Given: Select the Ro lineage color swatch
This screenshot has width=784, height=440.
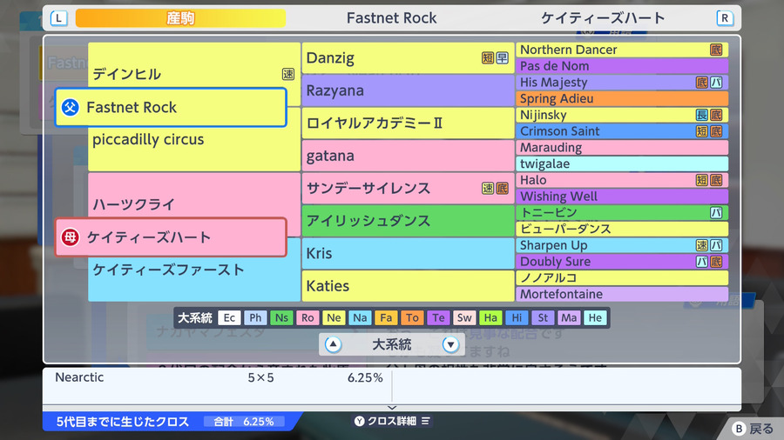Looking at the screenshot, I should click(x=308, y=317).
